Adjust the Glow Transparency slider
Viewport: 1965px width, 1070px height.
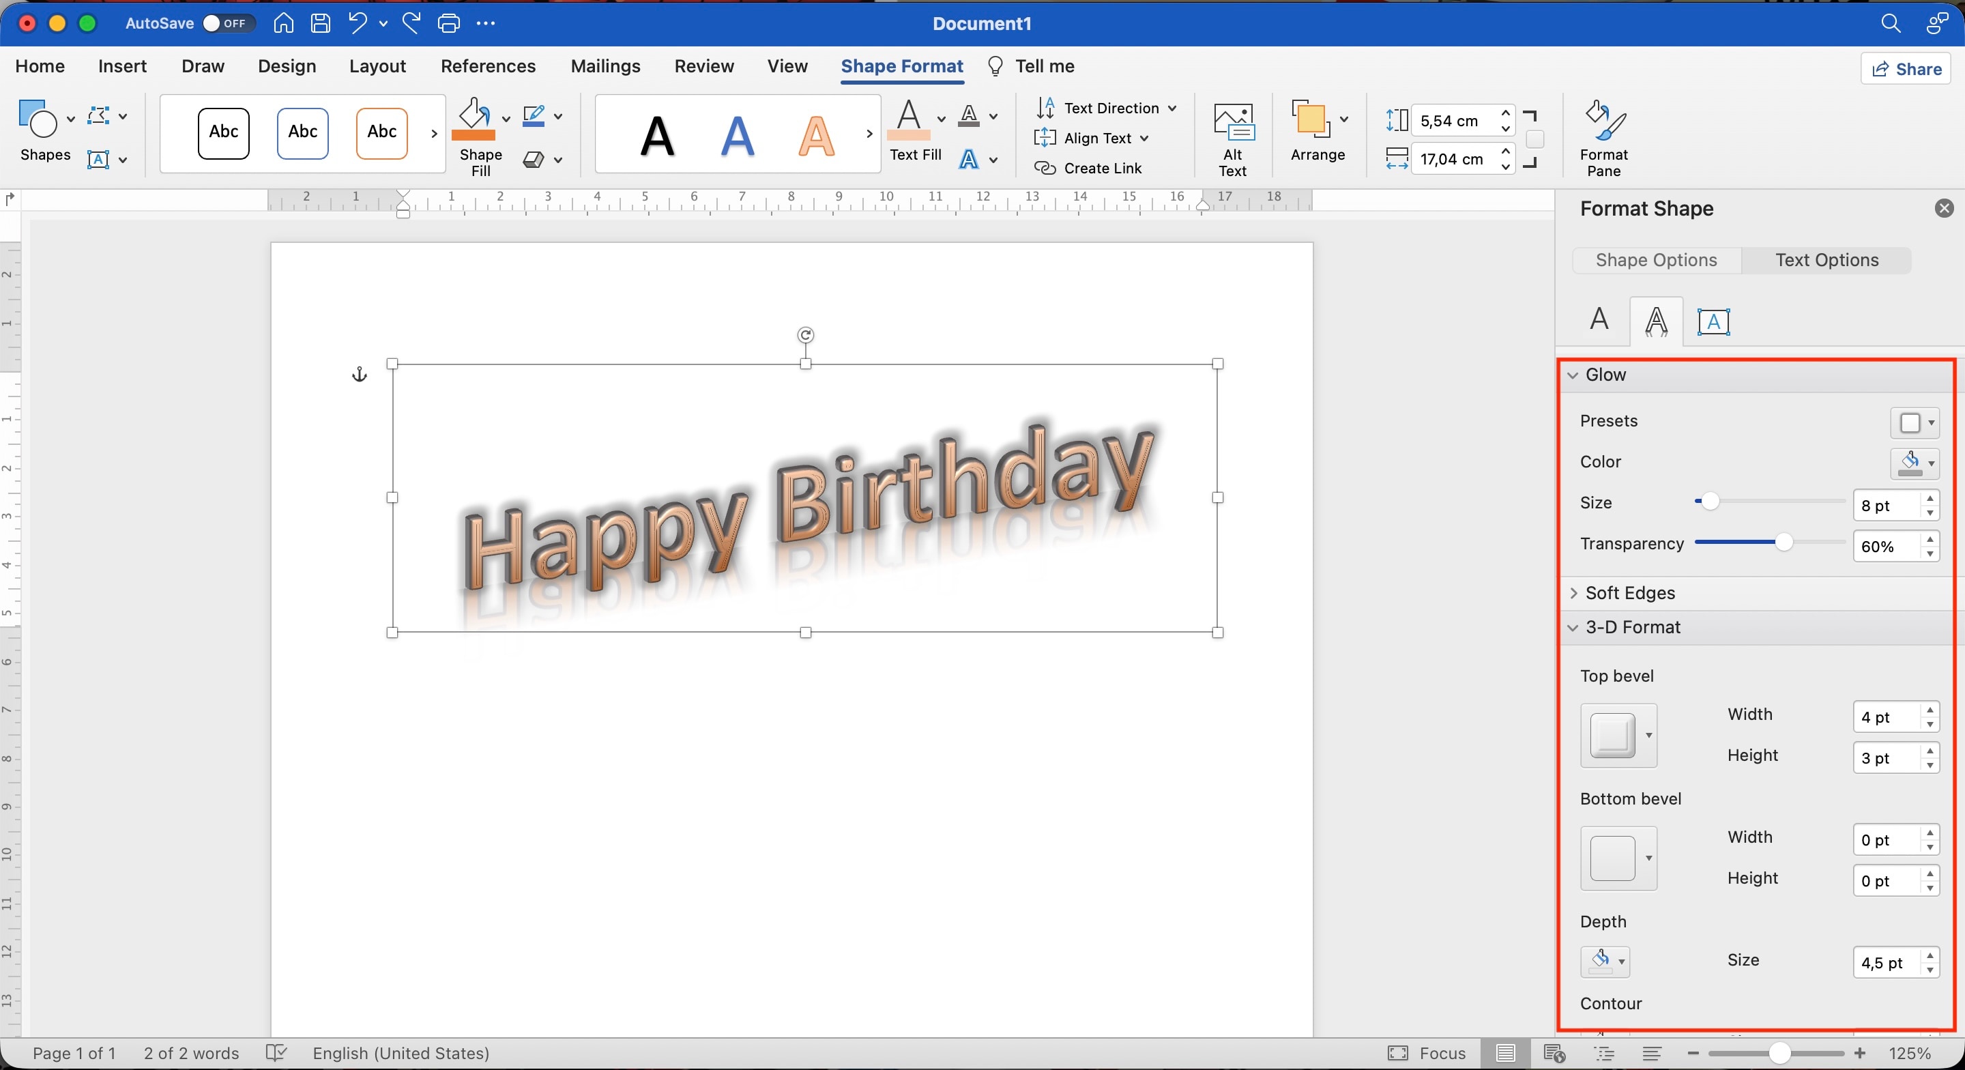coord(1783,542)
